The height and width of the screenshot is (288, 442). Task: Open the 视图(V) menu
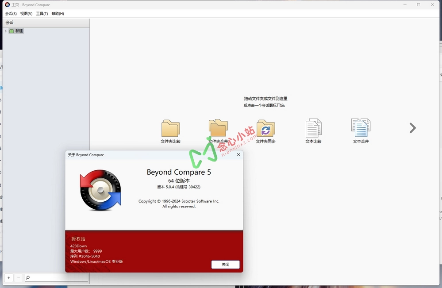point(26,13)
